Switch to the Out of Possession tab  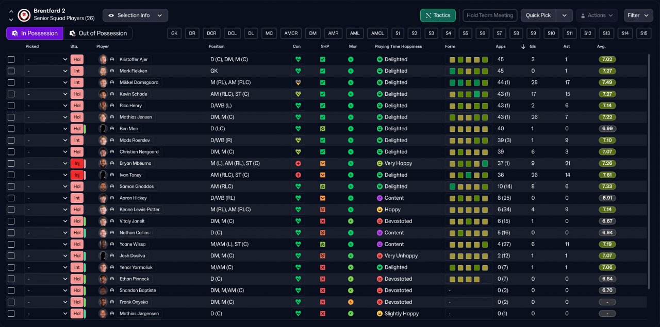(97, 33)
